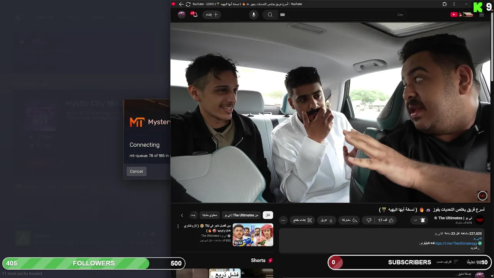The height and width of the screenshot is (278, 494).
Task: Click the YouTube search magnifier button
Action: point(270,15)
